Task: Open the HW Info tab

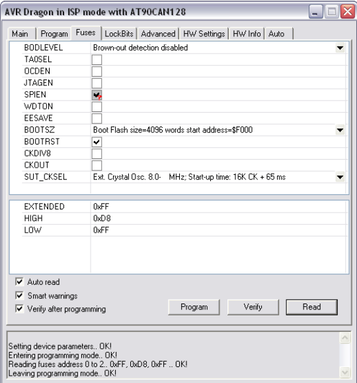Action: (247, 34)
